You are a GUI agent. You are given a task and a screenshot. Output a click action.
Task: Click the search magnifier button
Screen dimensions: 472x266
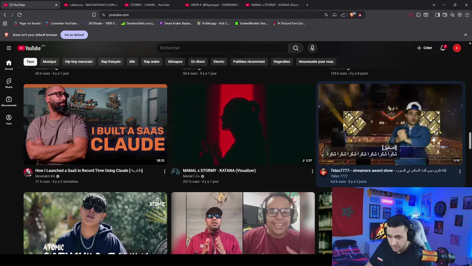296,48
